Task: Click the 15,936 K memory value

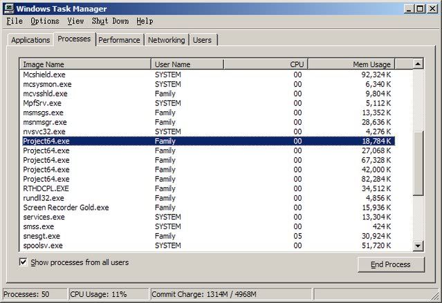Action: click(376, 208)
